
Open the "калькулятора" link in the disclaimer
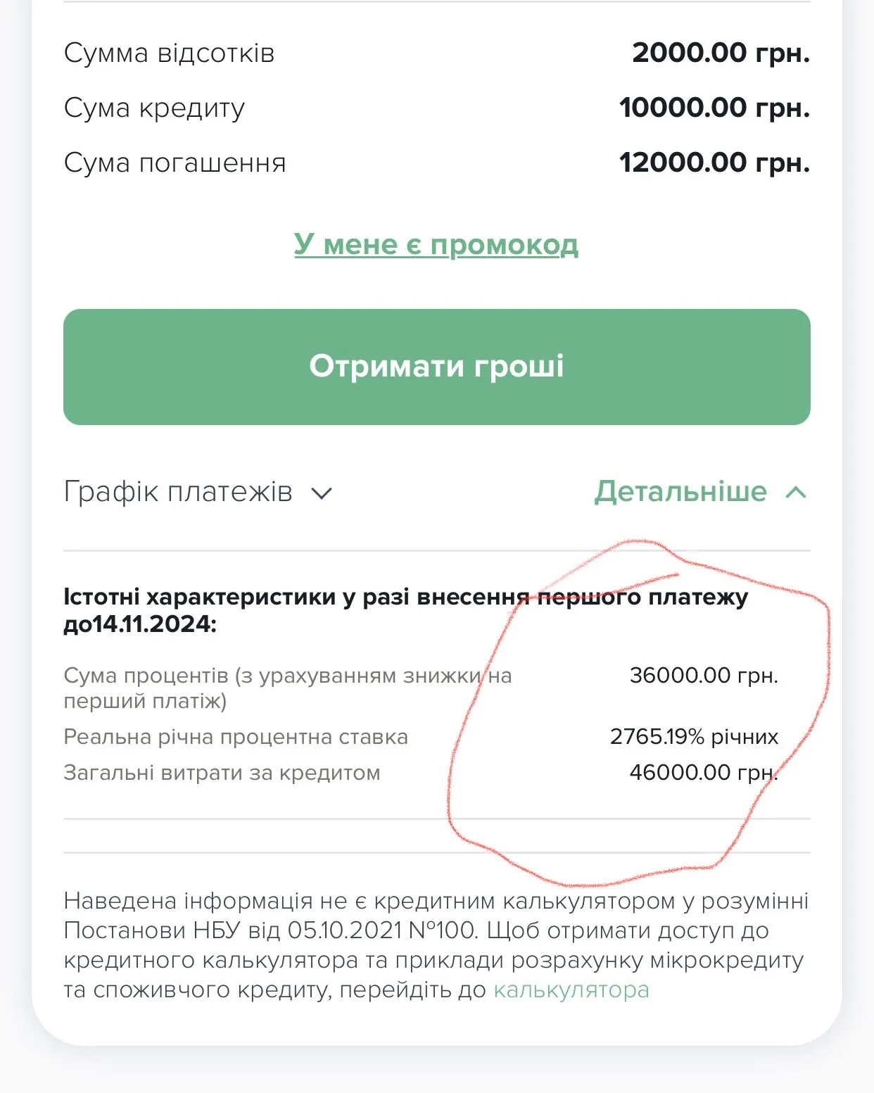571,990
